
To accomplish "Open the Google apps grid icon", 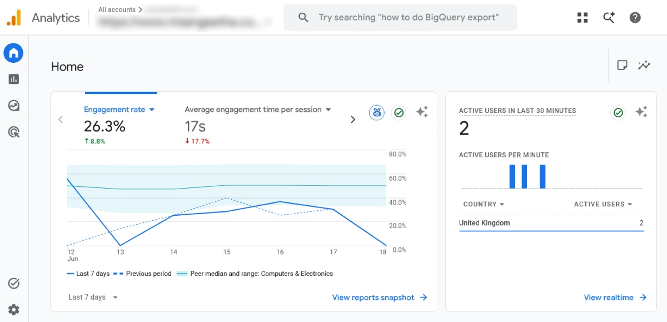I will (x=583, y=17).
